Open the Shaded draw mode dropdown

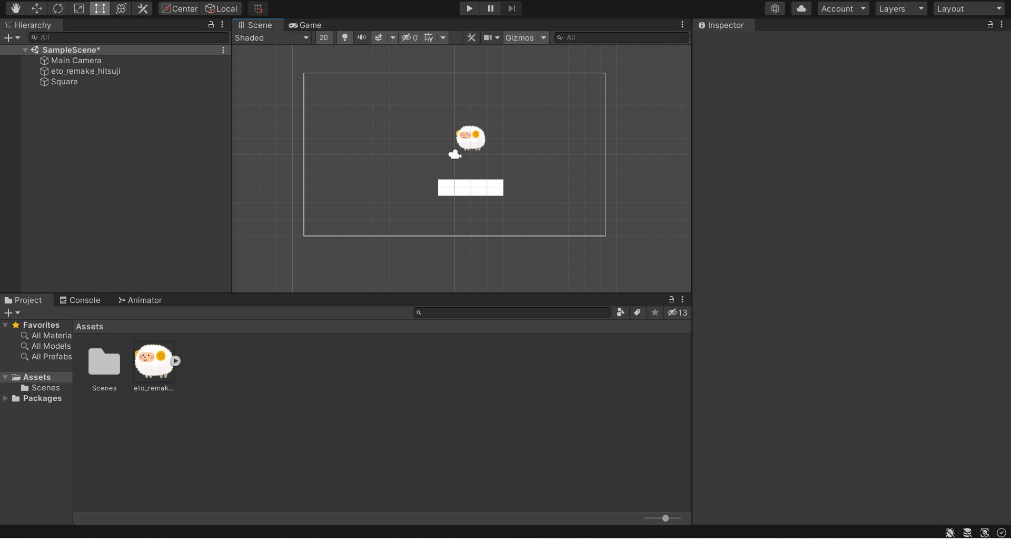click(272, 37)
